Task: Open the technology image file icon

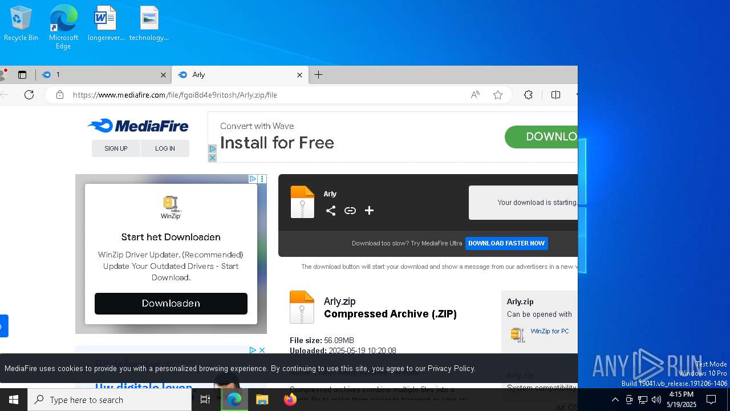Action: 149,23
